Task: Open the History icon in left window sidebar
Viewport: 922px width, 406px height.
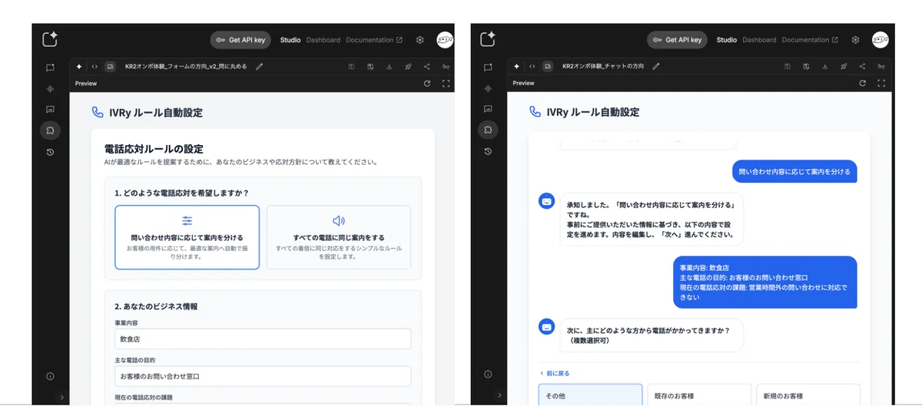Action: 50,152
